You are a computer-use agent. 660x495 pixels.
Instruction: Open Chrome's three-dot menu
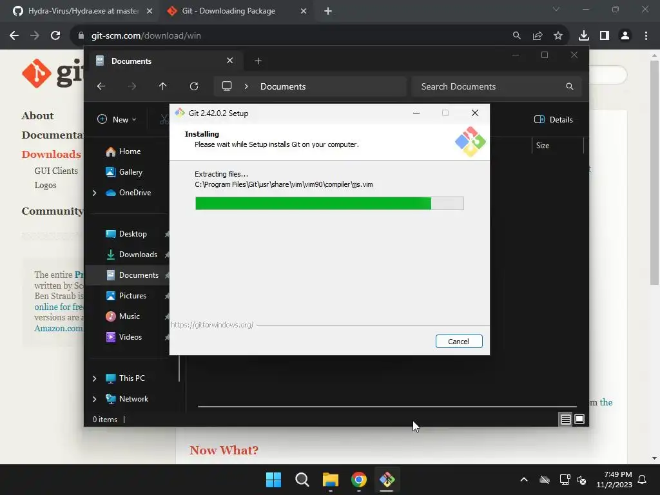(646, 36)
